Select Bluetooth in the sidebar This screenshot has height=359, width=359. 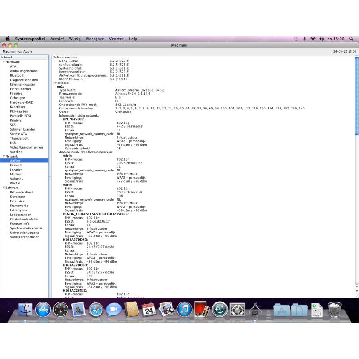pyautogui.click(x=17, y=75)
